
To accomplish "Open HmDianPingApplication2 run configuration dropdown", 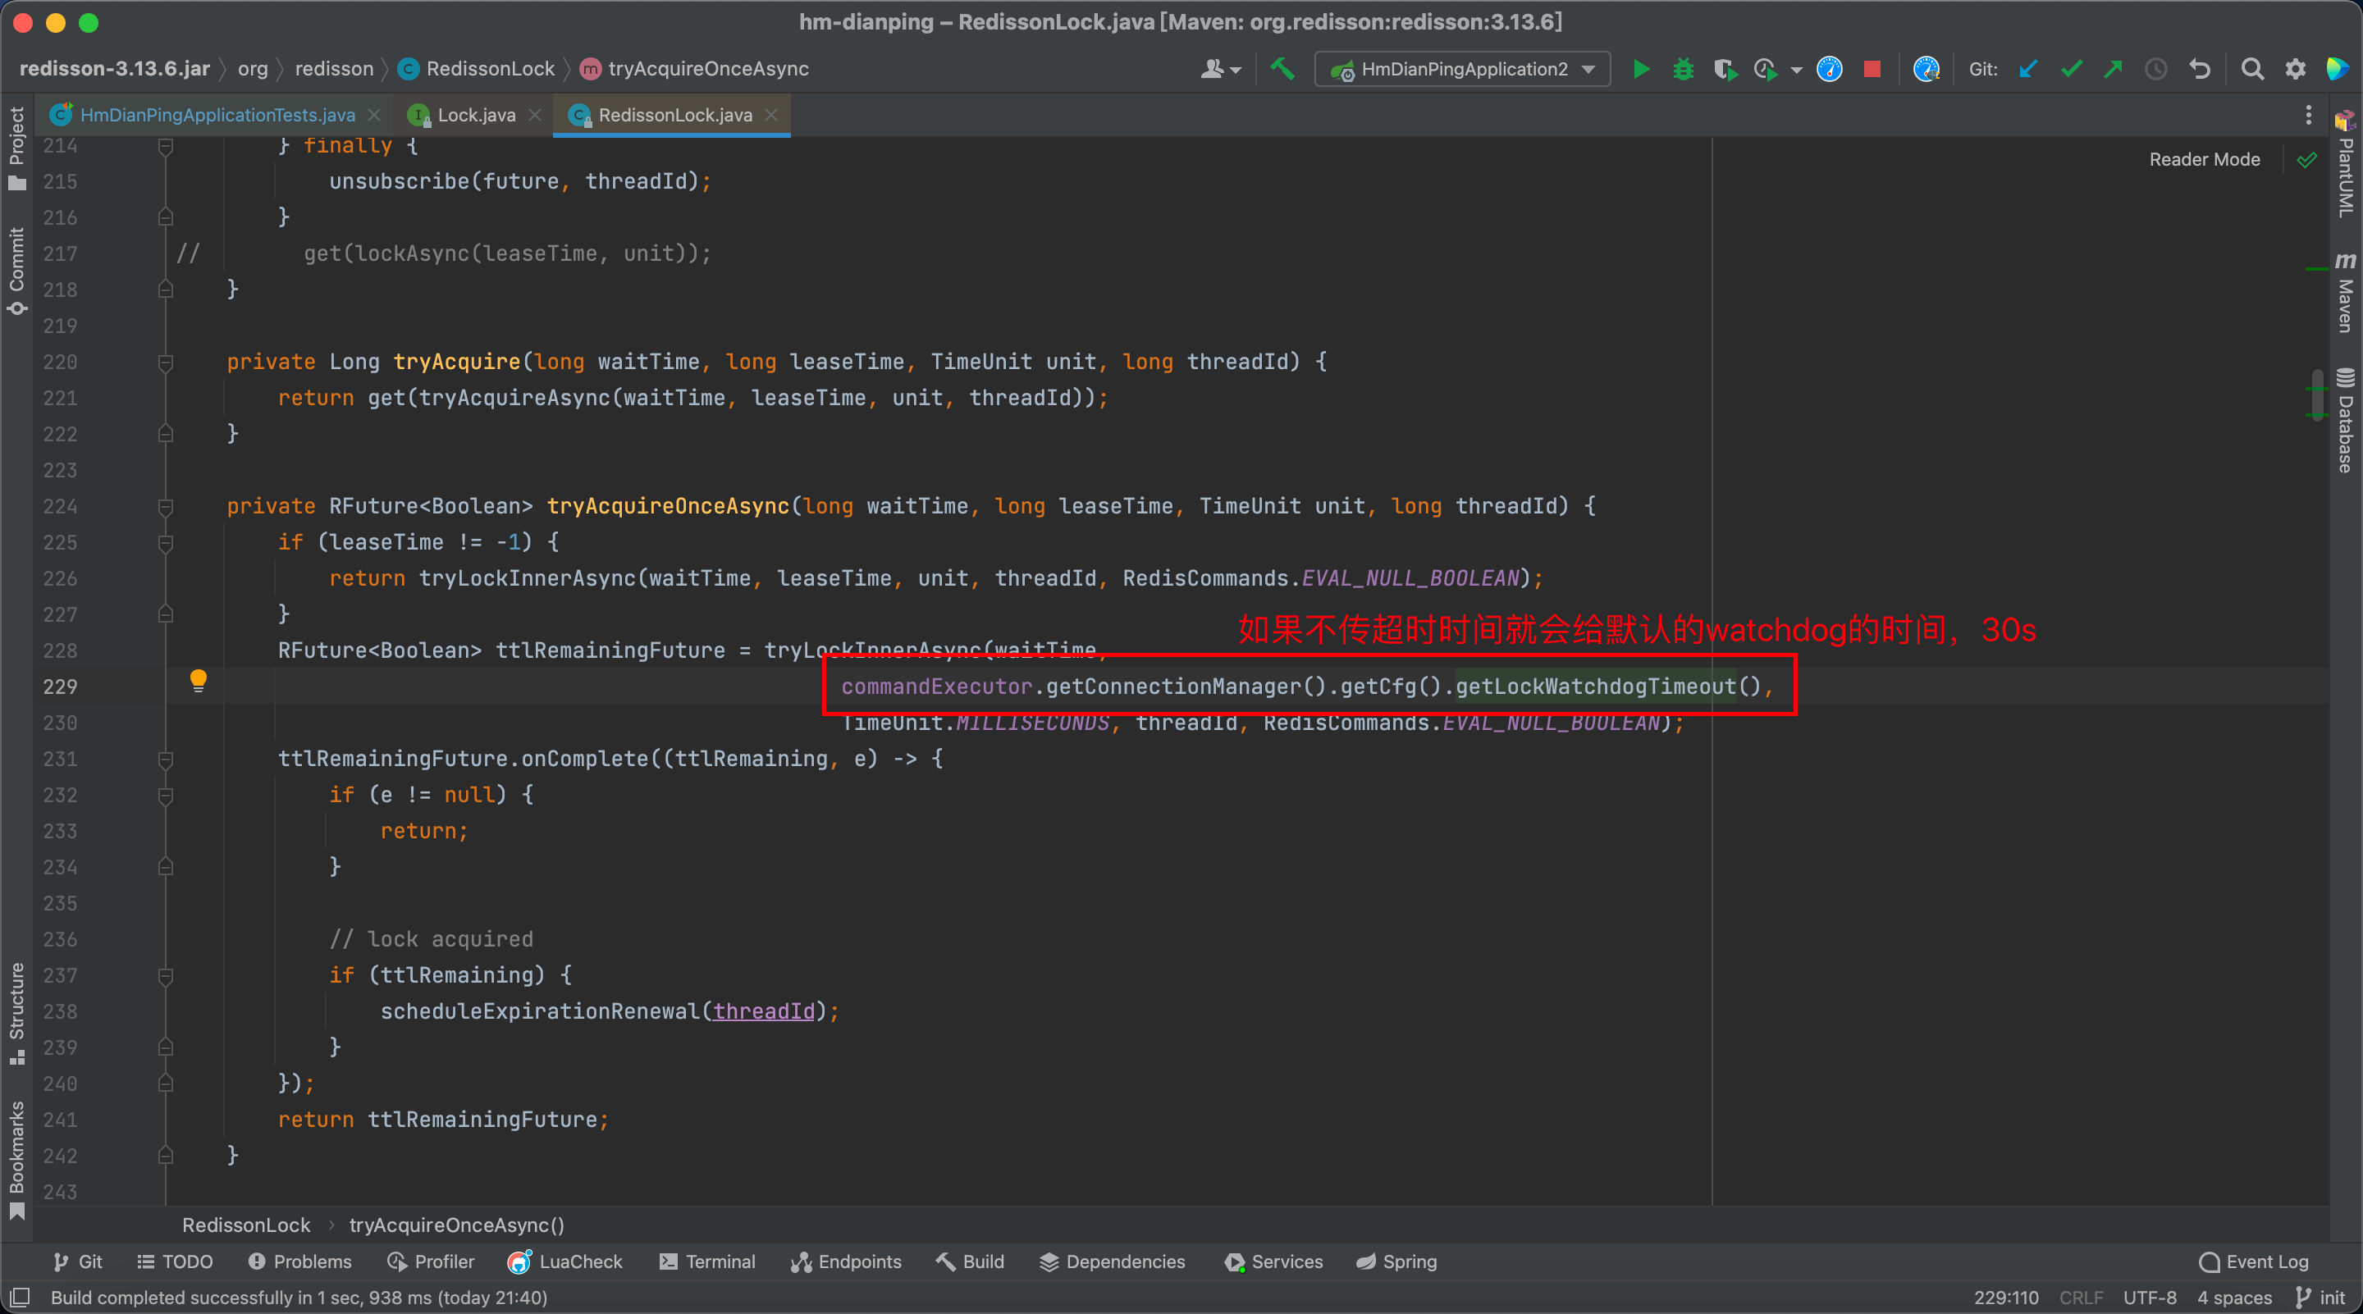I will tap(1462, 69).
